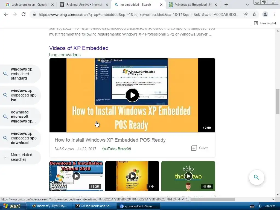Viewport: 280px width, 210px height.
Task: Play the 11:59 green thumbnail video
Action: coord(188,176)
